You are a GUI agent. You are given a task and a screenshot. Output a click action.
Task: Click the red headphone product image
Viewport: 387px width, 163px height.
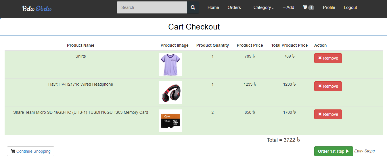(170, 93)
